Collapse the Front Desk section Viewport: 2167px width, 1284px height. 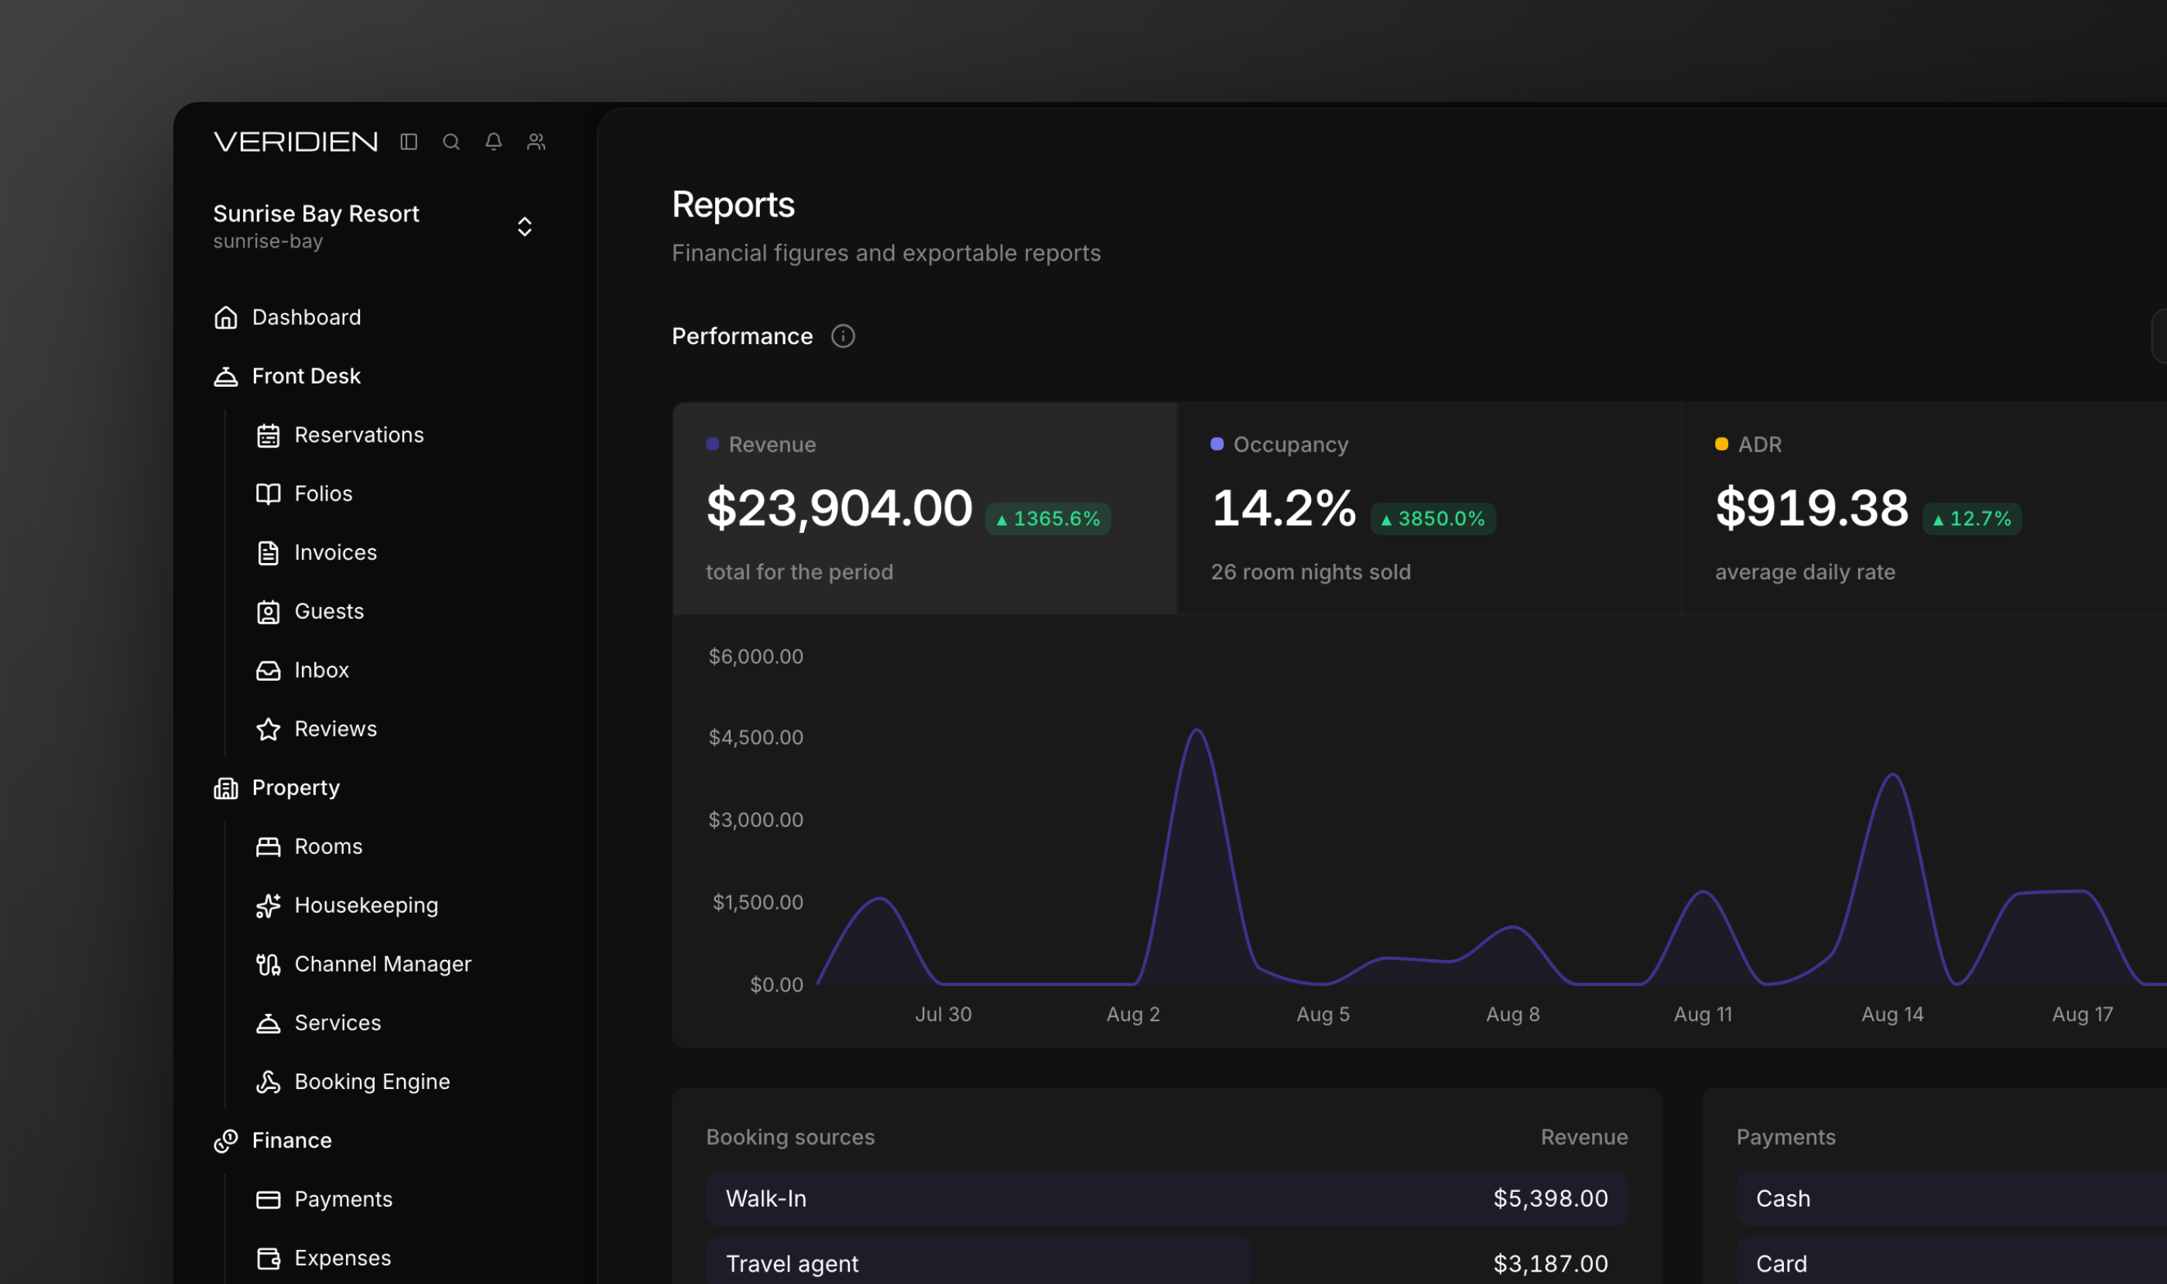[306, 377]
